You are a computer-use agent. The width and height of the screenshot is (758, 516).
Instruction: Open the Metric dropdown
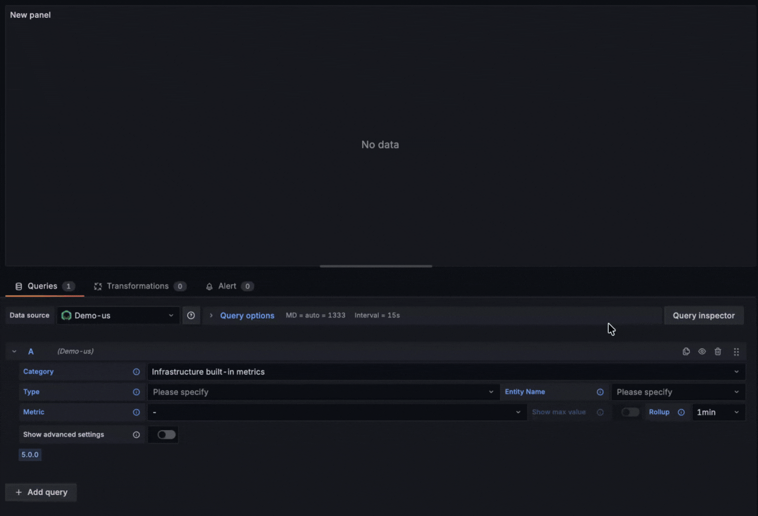tap(337, 412)
